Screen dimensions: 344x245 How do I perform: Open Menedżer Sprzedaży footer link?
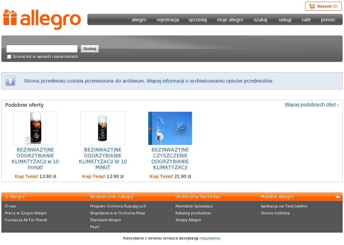[x=194, y=206]
